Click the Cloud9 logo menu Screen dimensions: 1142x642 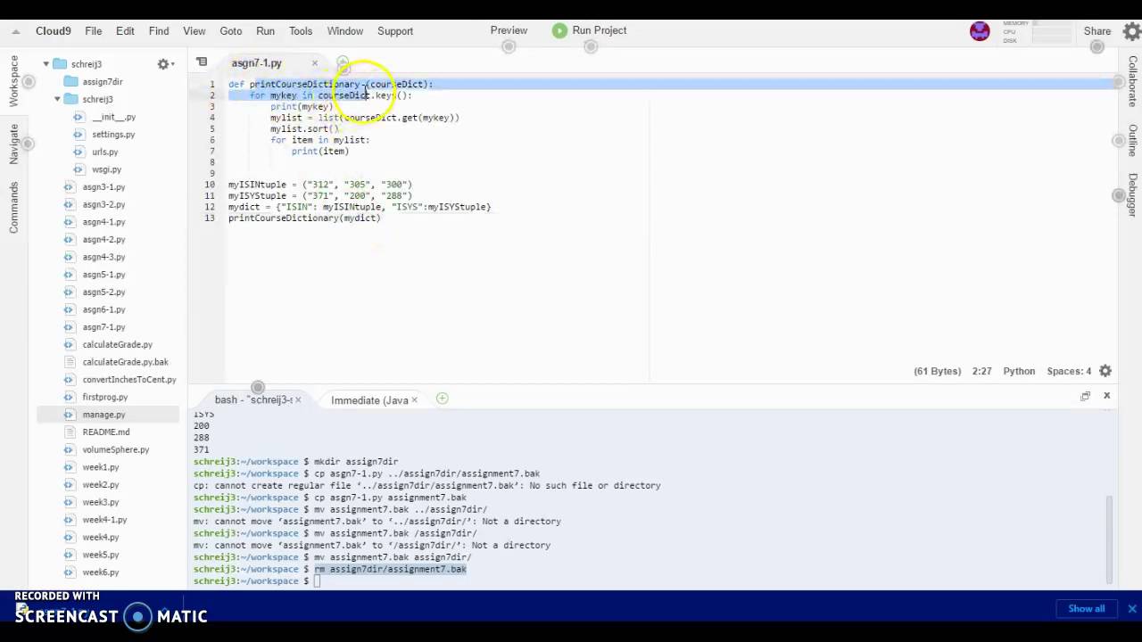point(54,31)
